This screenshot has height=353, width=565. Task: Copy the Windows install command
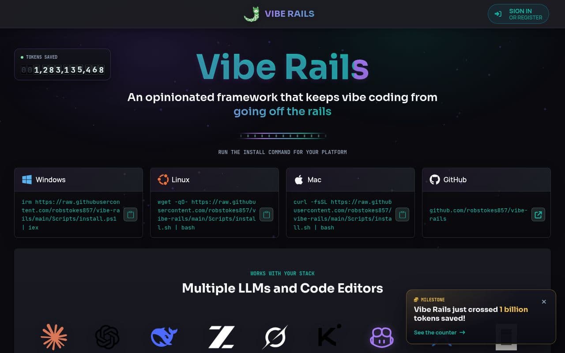130,215
